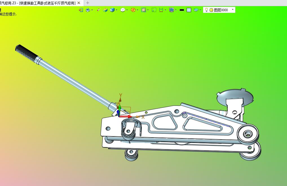Open the 图层0000 layer dropdown
The height and width of the screenshot is (186, 287).
click(233, 10)
